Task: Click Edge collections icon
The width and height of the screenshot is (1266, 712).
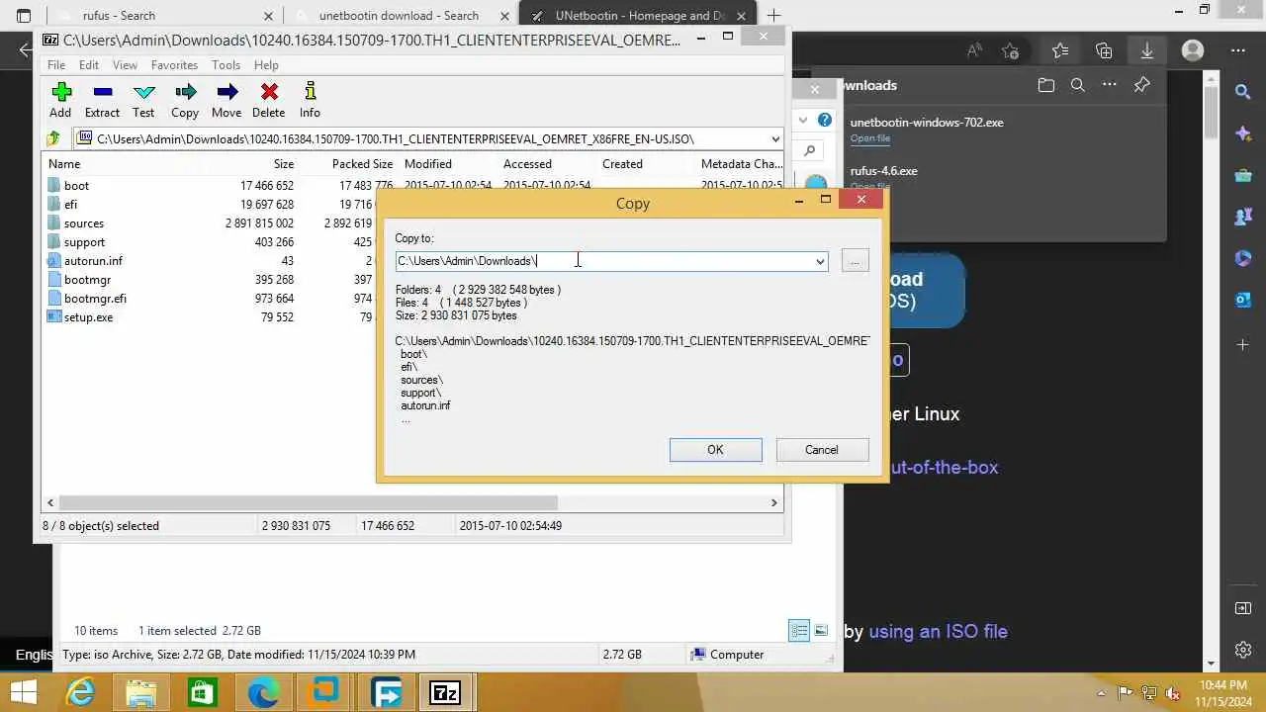Action: (1104, 50)
